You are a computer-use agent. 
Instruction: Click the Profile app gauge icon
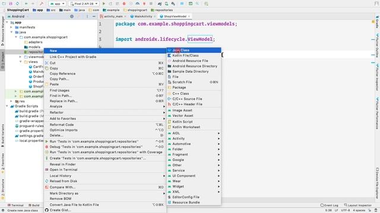[x=137, y=4]
